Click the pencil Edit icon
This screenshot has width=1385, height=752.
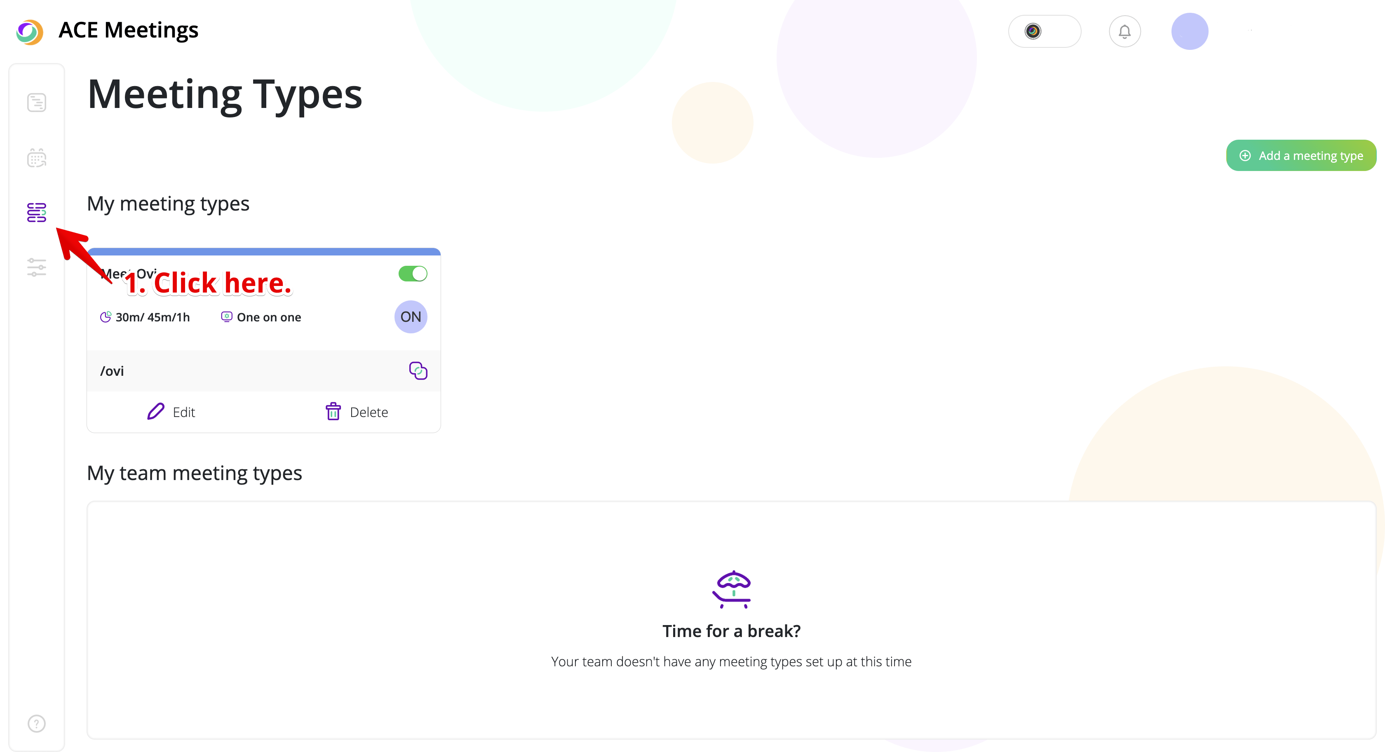click(155, 412)
